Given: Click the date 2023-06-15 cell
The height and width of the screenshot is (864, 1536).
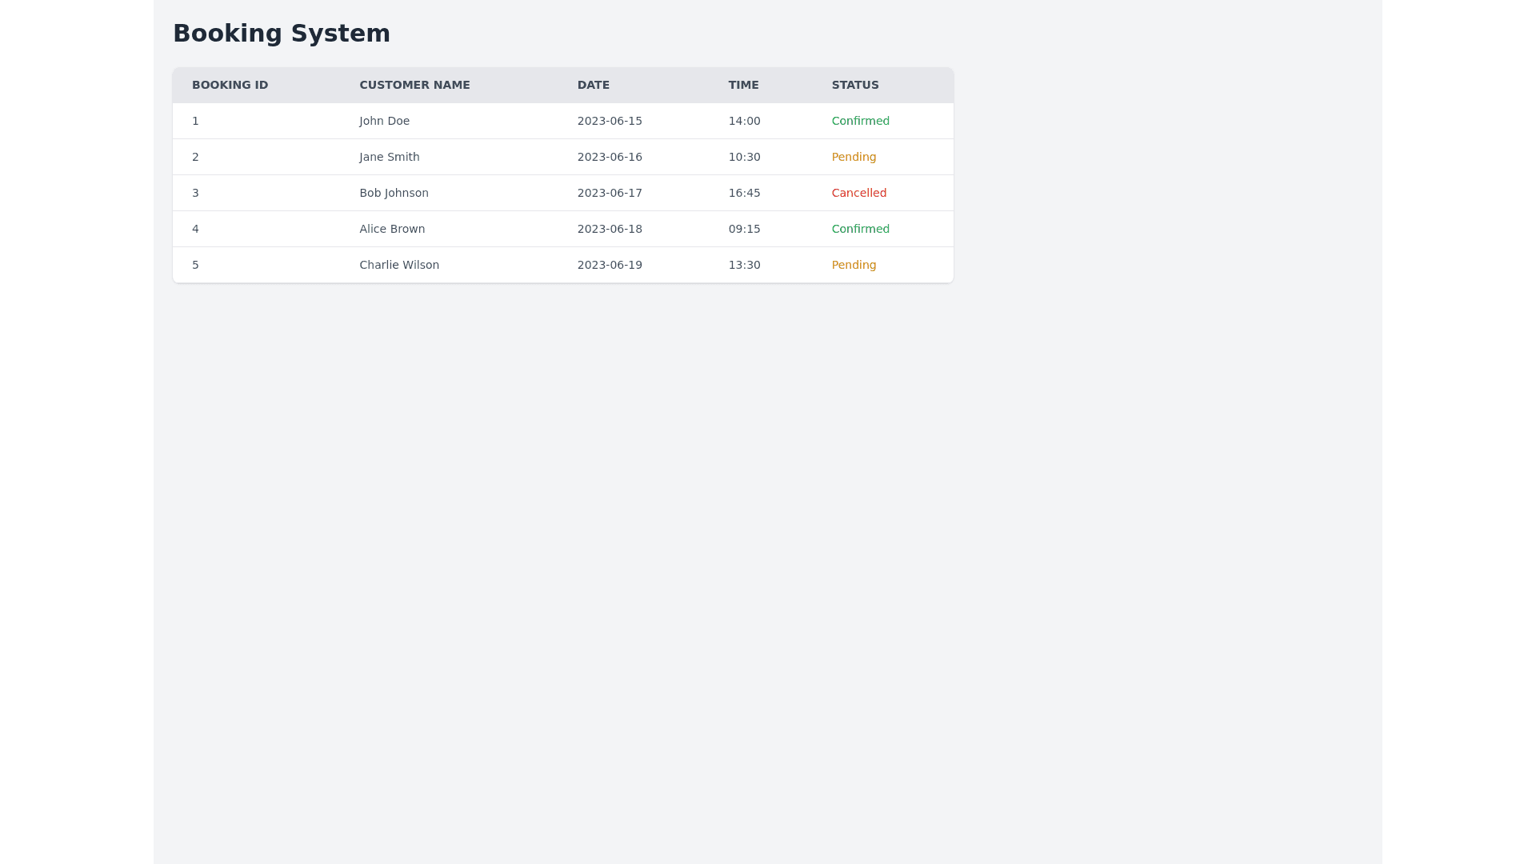Looking at the screenshot, I should click(x=609, y=121).
